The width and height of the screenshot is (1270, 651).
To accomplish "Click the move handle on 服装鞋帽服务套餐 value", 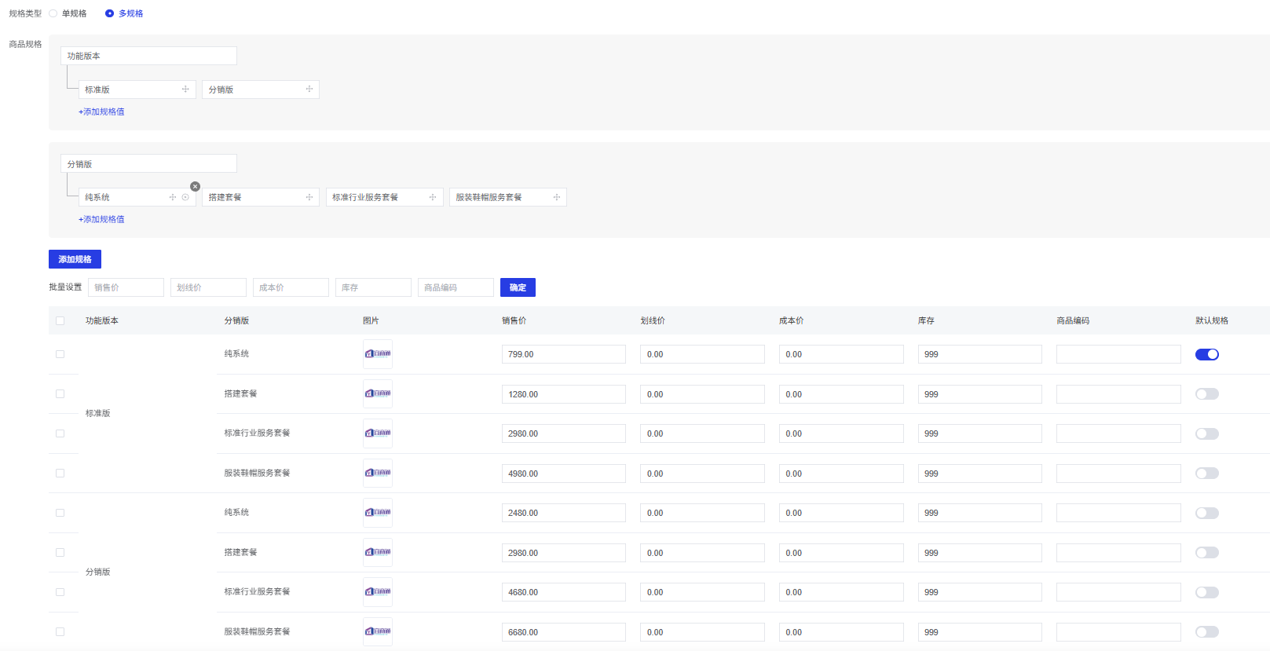I will (557, 197).
